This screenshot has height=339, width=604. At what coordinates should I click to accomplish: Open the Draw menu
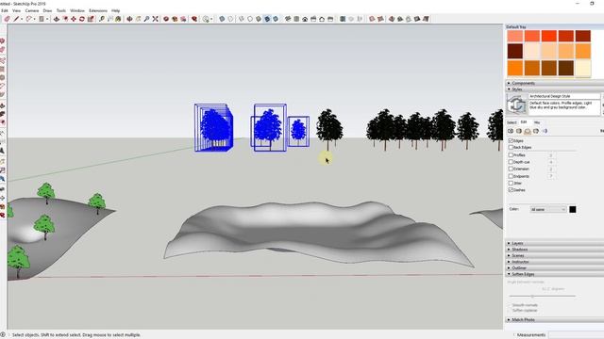pos(47,10)
